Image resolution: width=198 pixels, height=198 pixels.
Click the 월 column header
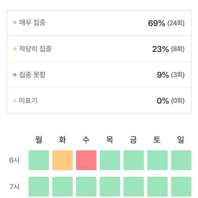pos(39,140)
